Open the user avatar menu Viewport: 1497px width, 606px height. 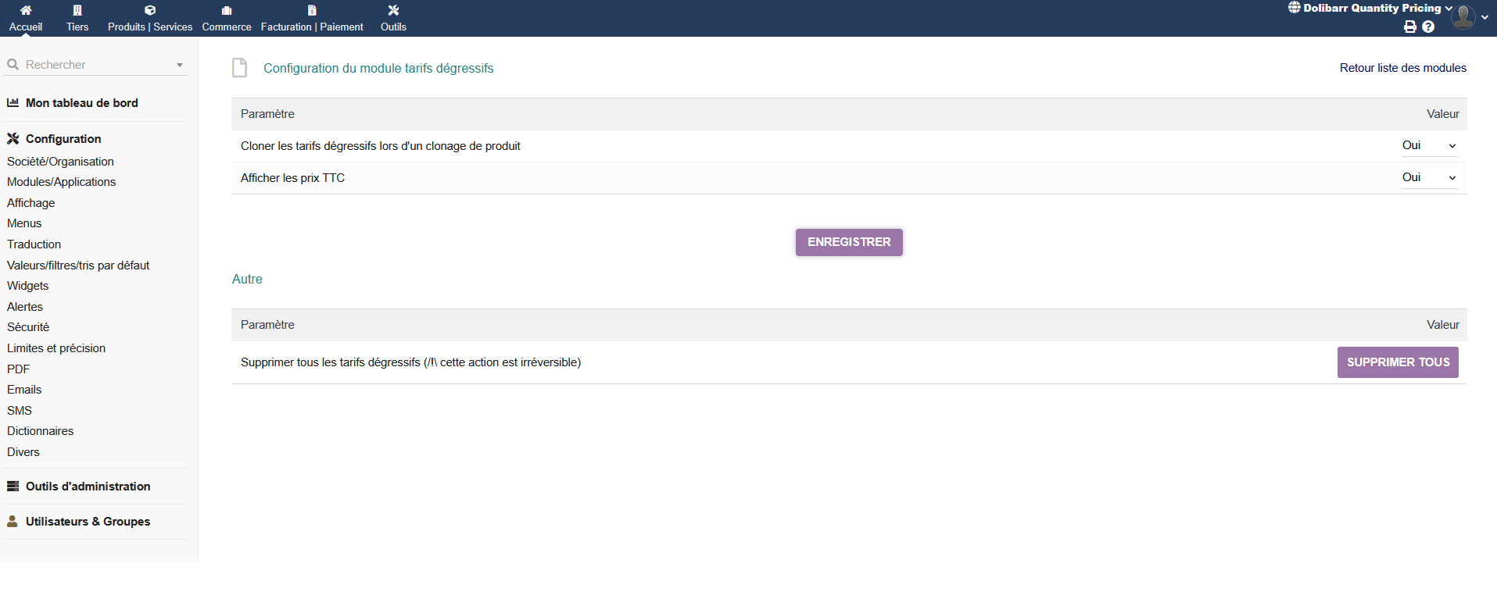1463,16
